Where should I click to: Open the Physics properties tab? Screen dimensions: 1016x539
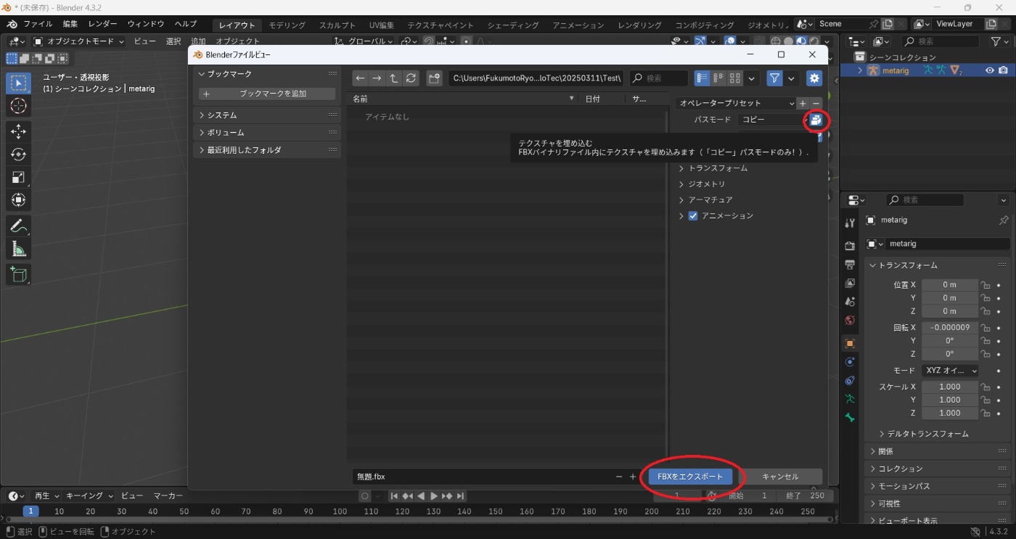coord(850,361)
